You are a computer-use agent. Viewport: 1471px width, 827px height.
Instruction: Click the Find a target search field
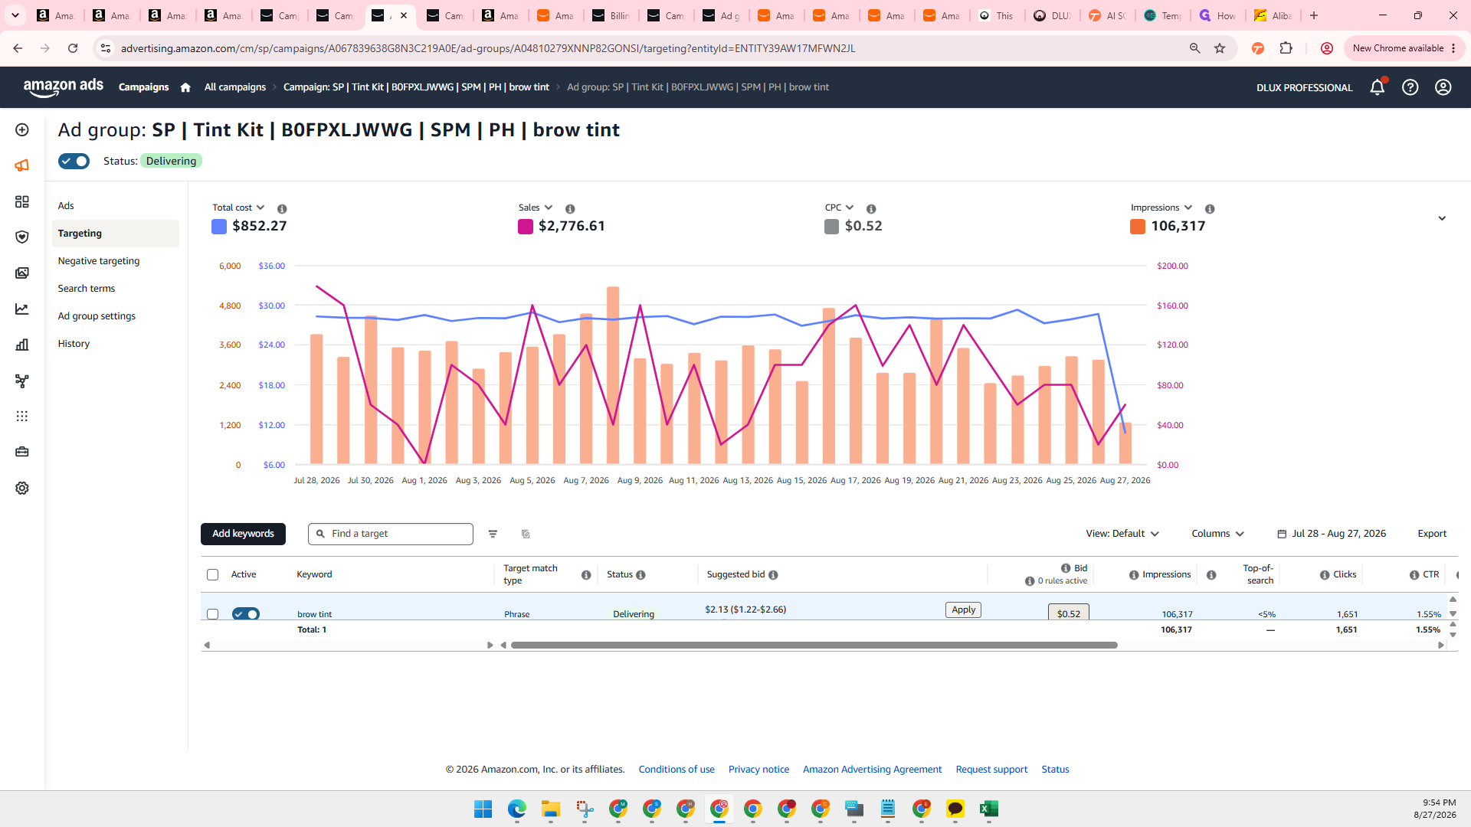[x=391, y=534]
